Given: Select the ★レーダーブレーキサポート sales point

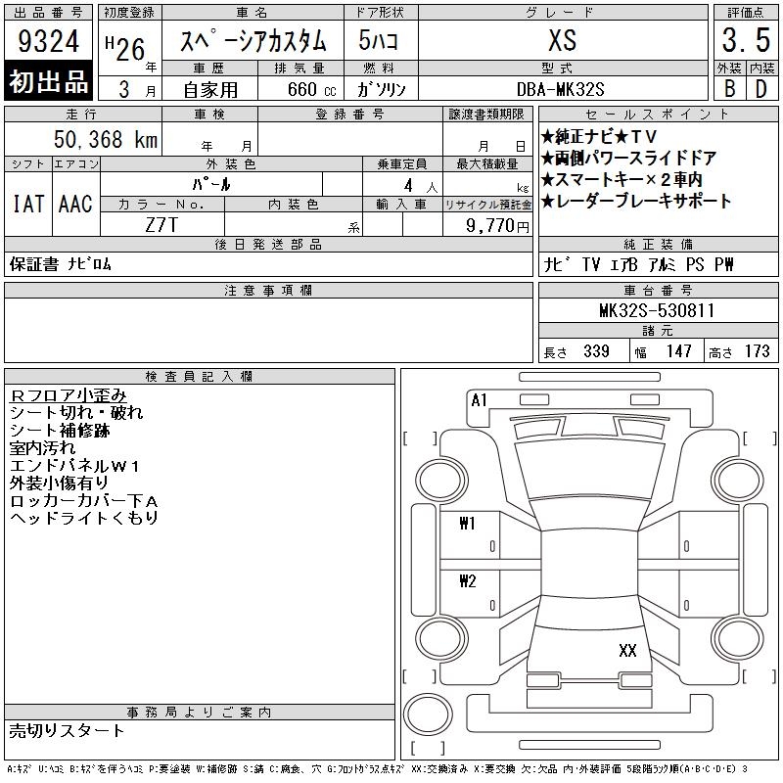Looking at the screenshot, I should pos(636,201).
